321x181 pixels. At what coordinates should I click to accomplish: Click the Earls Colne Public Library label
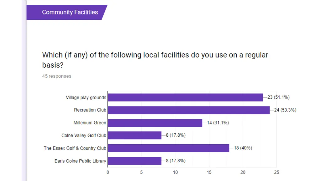coord(80,161)
